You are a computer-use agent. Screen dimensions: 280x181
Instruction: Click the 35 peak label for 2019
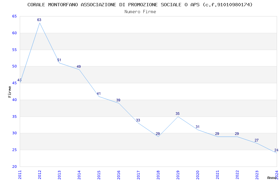(178, 114)
